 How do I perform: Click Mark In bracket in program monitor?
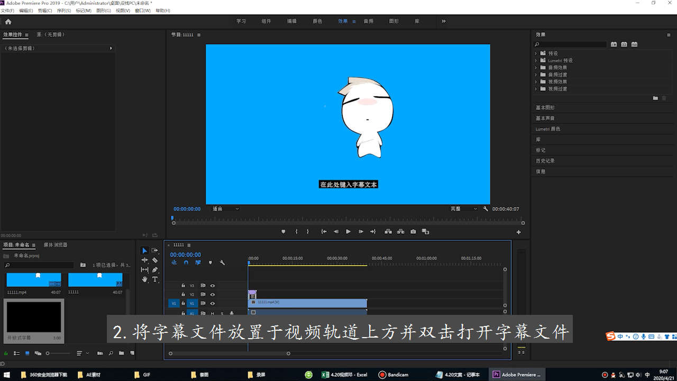click(x=296, y=231)
